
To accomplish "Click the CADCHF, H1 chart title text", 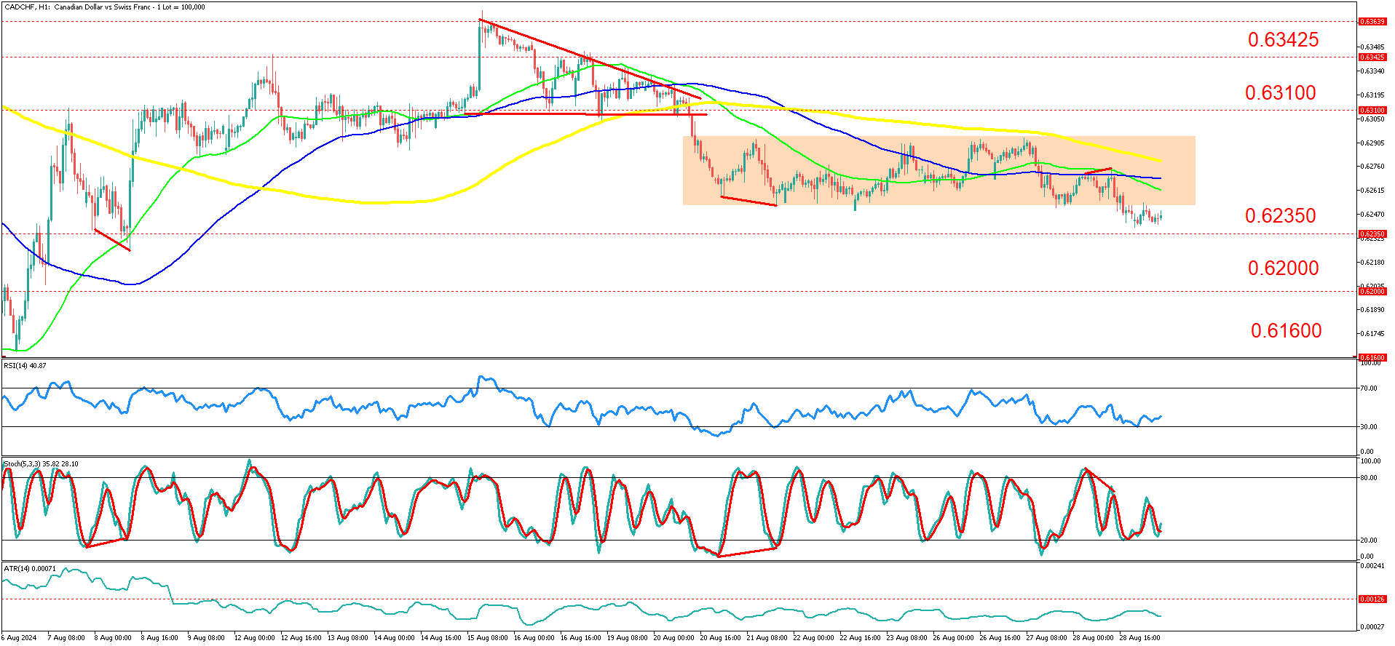I will pyautogui.click(x=105, y=7).
